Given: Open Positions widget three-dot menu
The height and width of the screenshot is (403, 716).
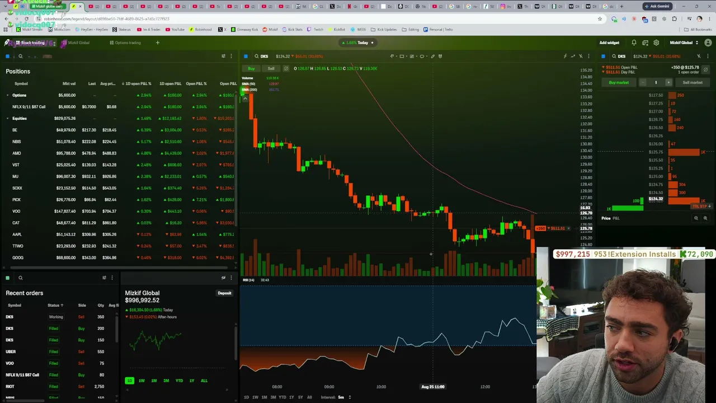Looking at the screenshot, I should 231,56.
